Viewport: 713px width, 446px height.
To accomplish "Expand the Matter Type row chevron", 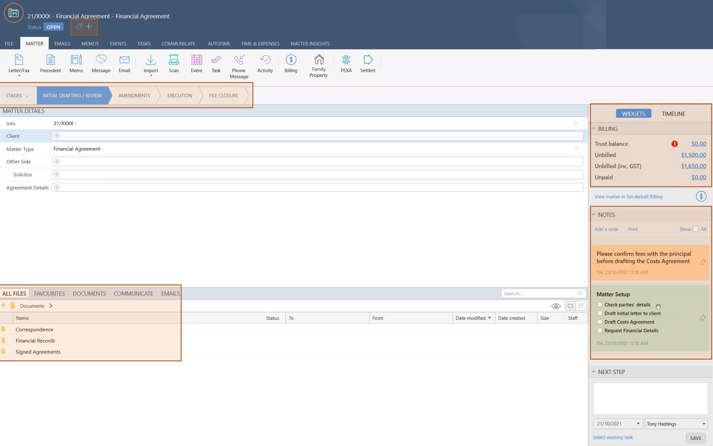I will pyautogui.click(x=576, y=149).
